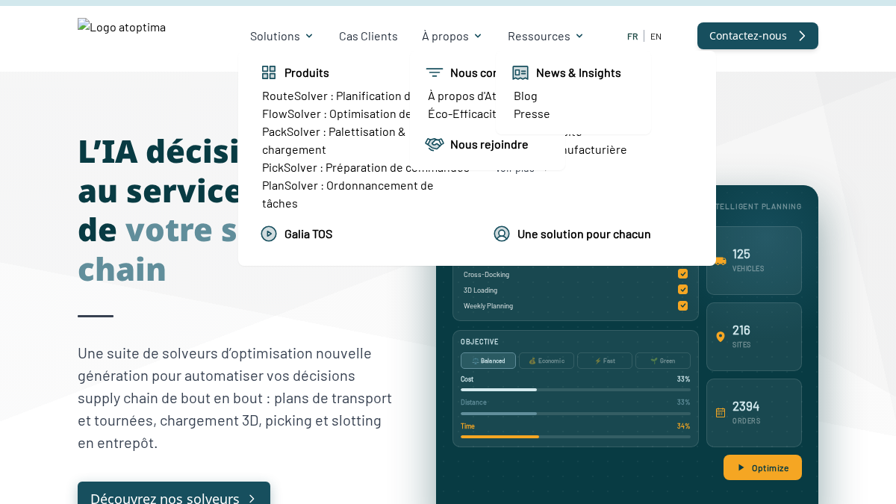
Task: Expand the À propos dropdown chevron
Action: pyautogui.click(x=478, y=36)
